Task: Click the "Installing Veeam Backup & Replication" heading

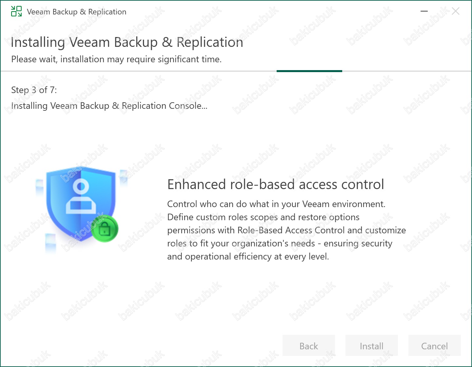Action: pos(127,43)
